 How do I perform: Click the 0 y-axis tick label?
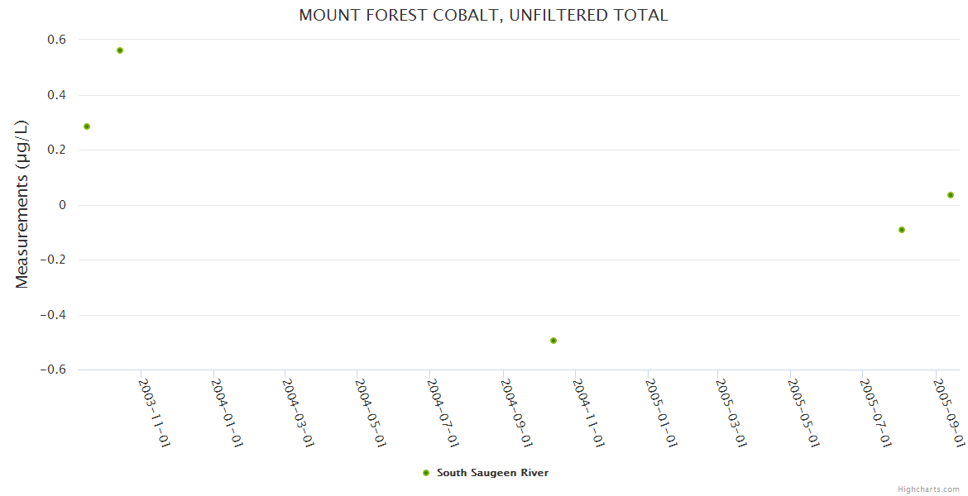[61, 205]
